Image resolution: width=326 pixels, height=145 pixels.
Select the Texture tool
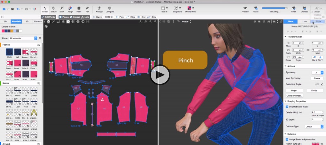(53, 9)
